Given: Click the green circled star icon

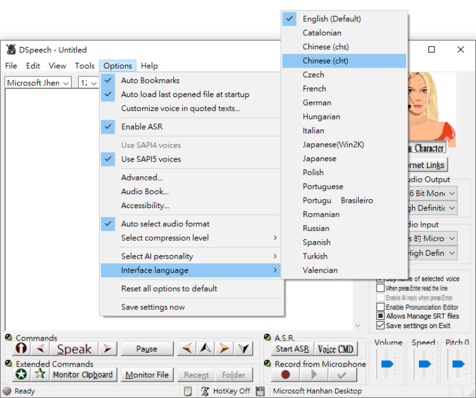Looking at the screenshot, I should click(x=21, y=374).
